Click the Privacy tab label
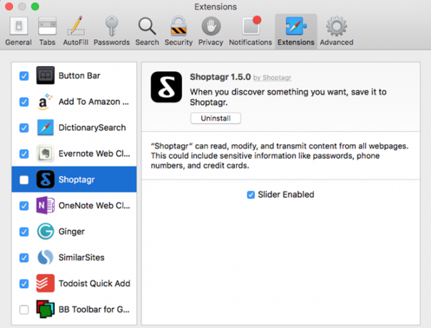The width and height of the screenshot is (431, 328). tap(211, 42)
